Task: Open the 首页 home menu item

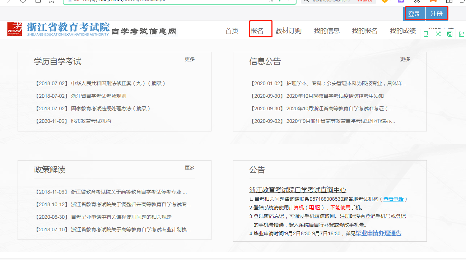Action: pyautogui.click(x=232, y=31)
